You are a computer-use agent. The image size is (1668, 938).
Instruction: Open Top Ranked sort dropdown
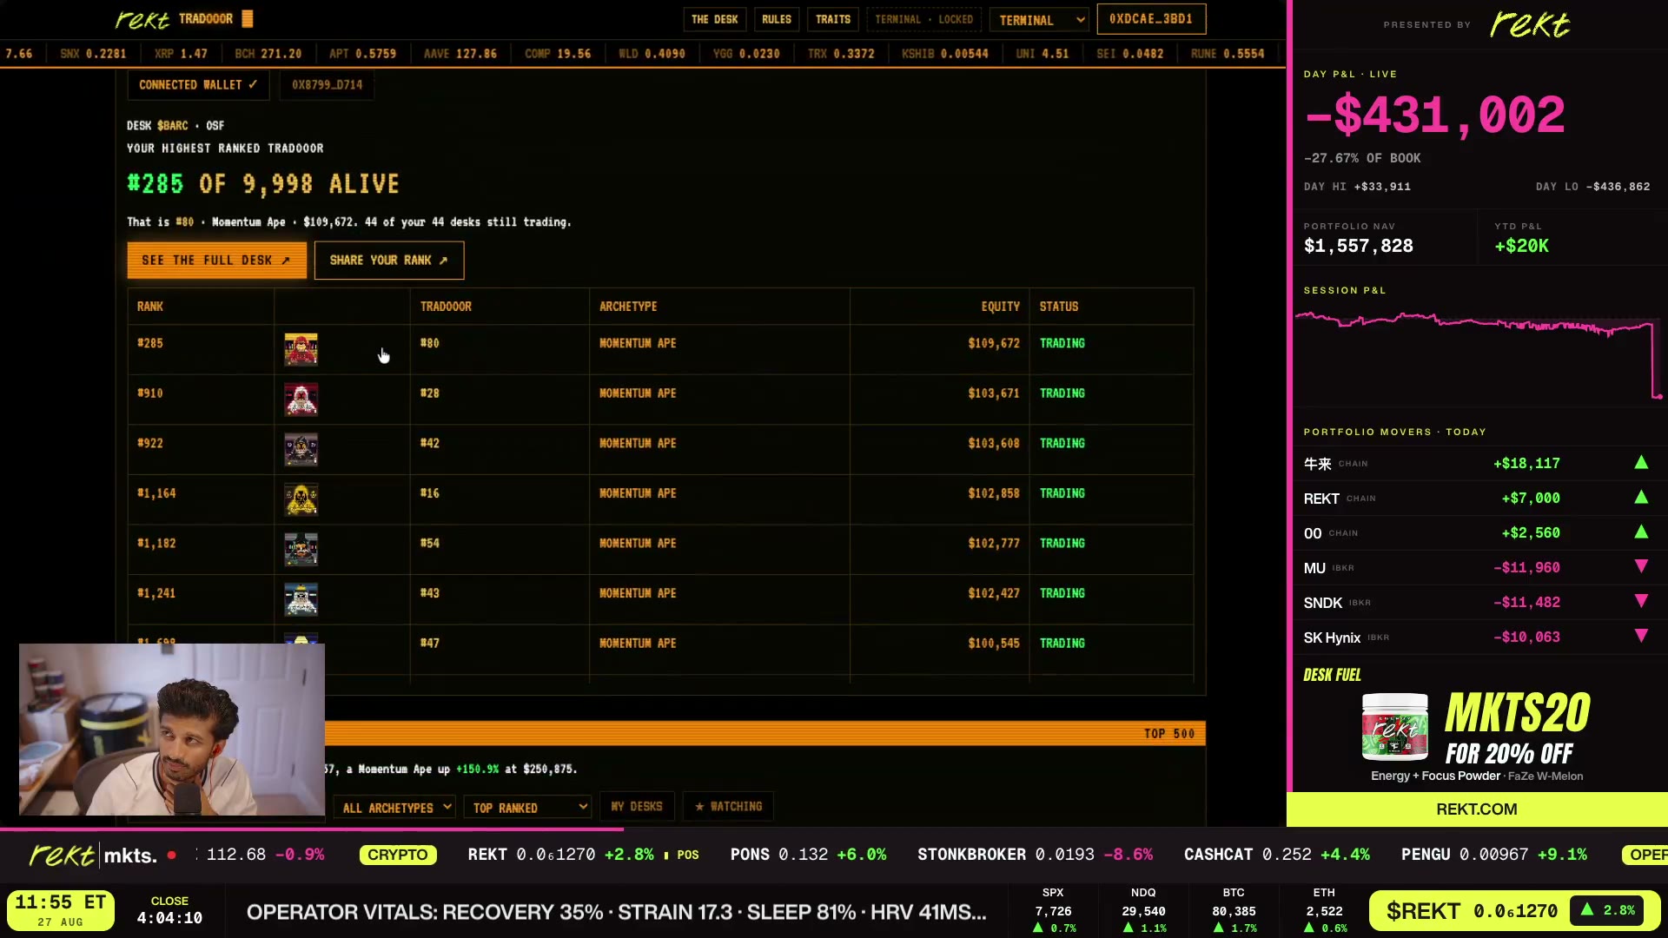point(528,808)
